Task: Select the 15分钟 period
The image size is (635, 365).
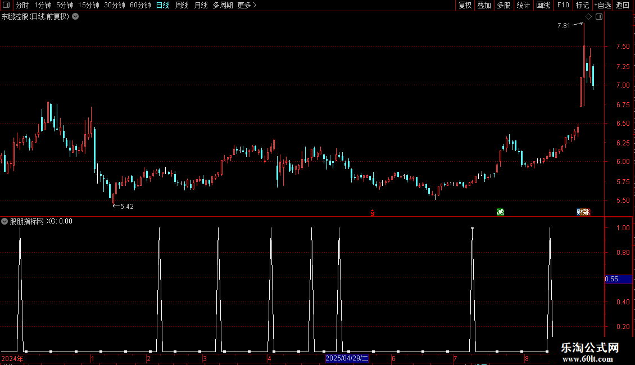Action: pyautogui.click(x=89, y=5)
